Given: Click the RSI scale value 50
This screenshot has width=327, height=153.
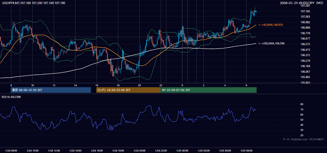Looking at the screenshot, I should [x=302, y=120].
